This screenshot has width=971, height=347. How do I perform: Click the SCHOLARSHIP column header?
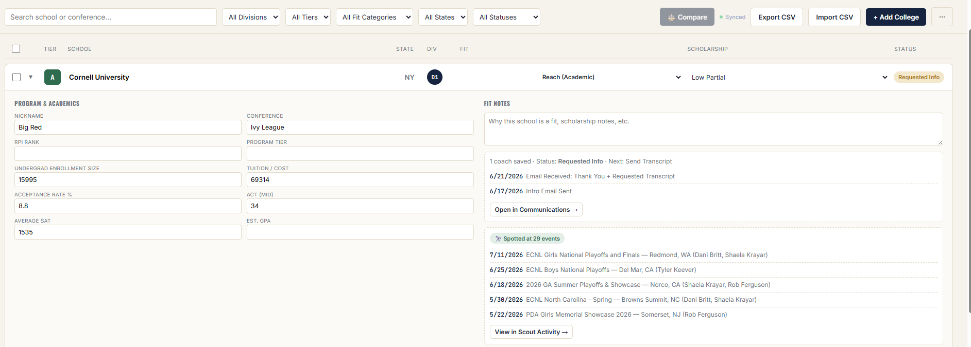pyautogui.click(x=707, y=49)
